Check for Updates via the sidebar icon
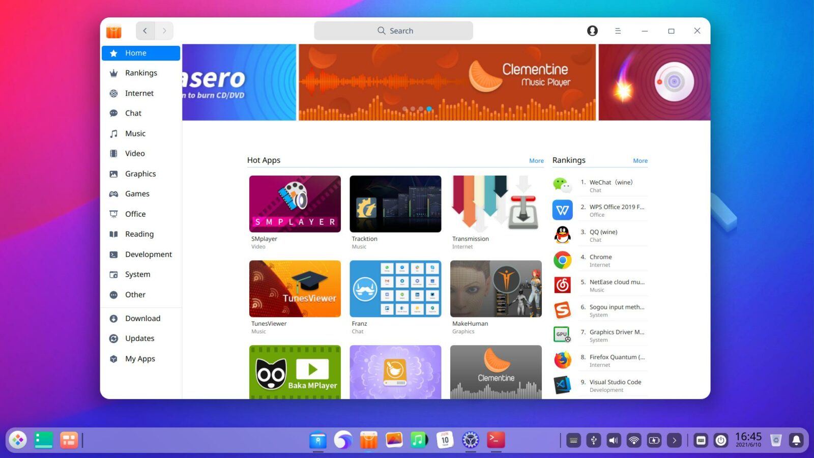814x458 pixels. 113,338
